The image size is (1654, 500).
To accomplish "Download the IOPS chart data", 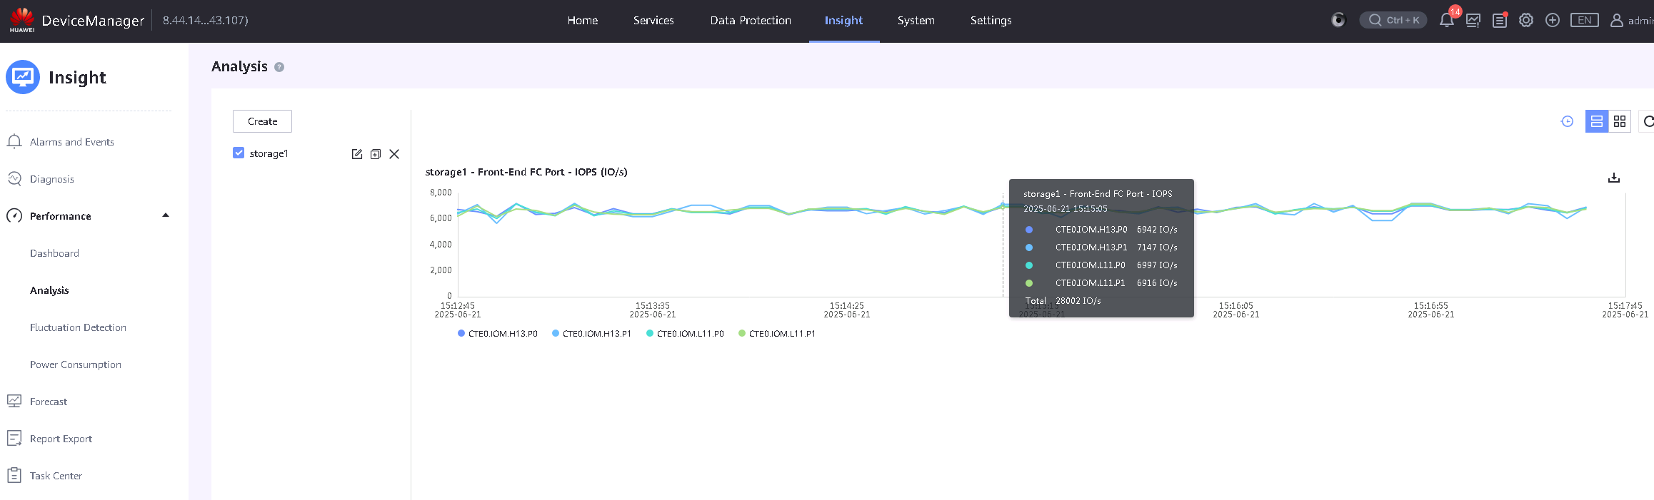I will click(x=1614, y=178).
